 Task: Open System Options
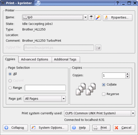pyautogui.click(x=49, y=128)
